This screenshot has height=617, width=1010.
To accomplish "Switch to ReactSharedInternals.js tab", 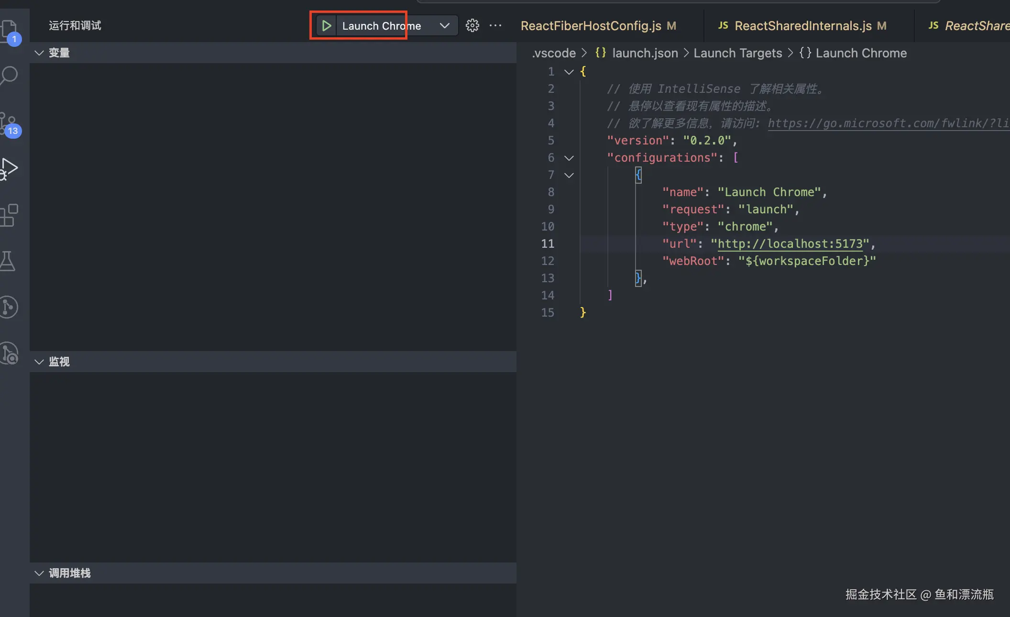I will (803, 26).
